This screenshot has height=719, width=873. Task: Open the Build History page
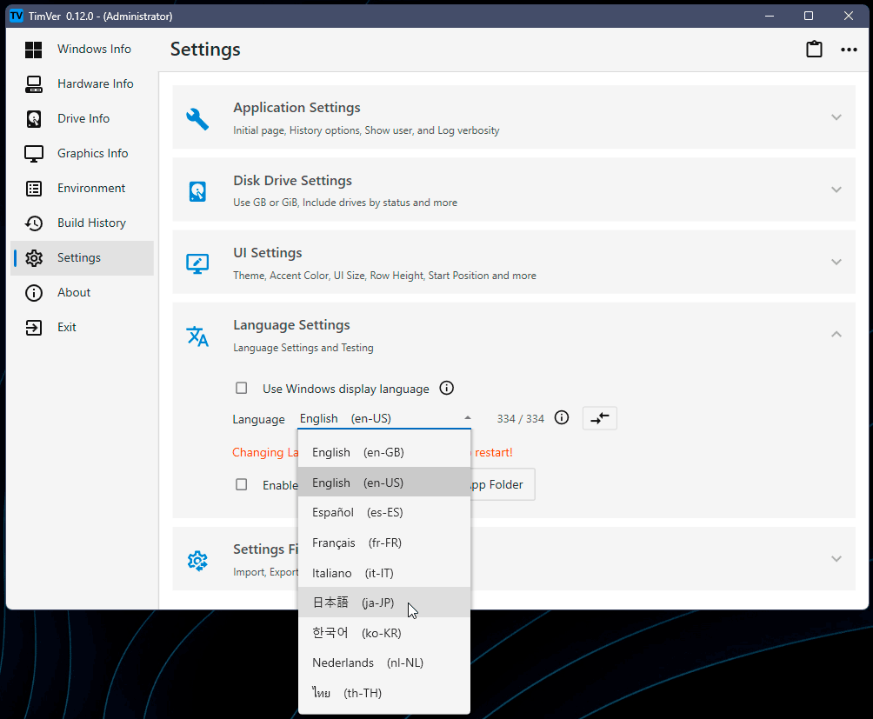pos(82,223)
